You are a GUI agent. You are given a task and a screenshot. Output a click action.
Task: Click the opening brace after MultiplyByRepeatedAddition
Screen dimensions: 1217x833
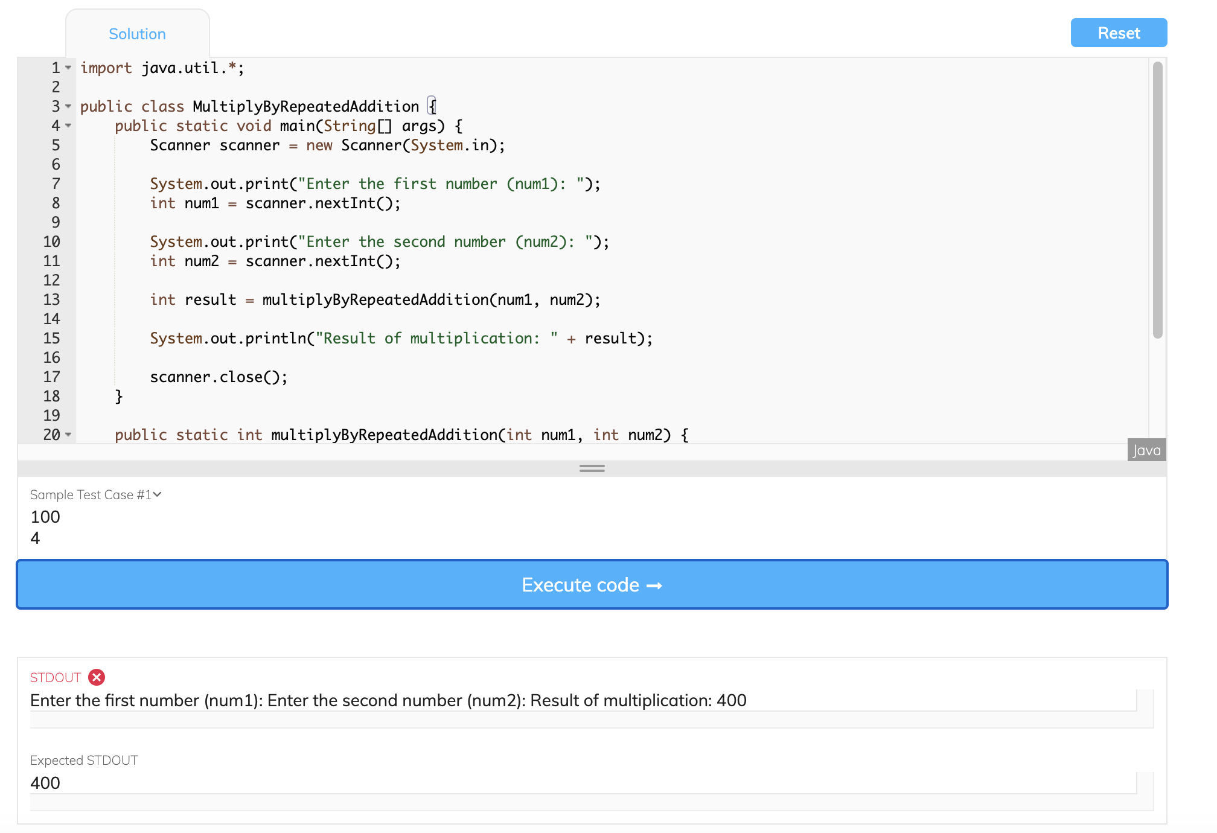432,106
